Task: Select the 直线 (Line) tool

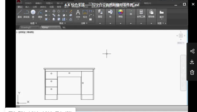Action: [19, 14]
